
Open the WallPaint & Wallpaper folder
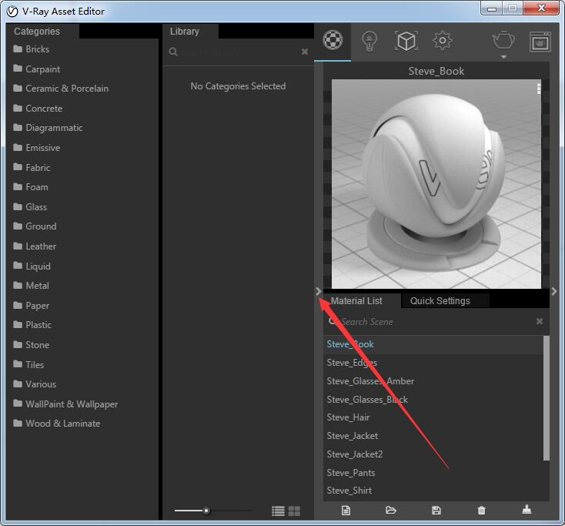tap(65, 404)
